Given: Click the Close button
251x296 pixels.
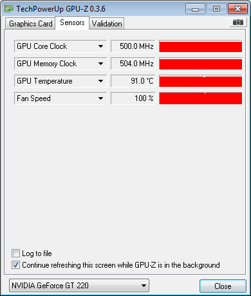Looking at the screenshot, I should point(223,286).
